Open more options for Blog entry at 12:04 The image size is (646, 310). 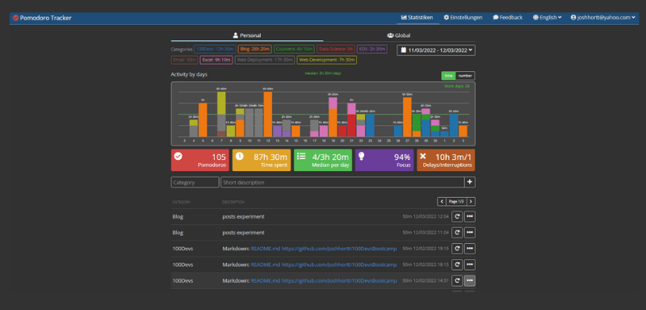pos(470,216)
